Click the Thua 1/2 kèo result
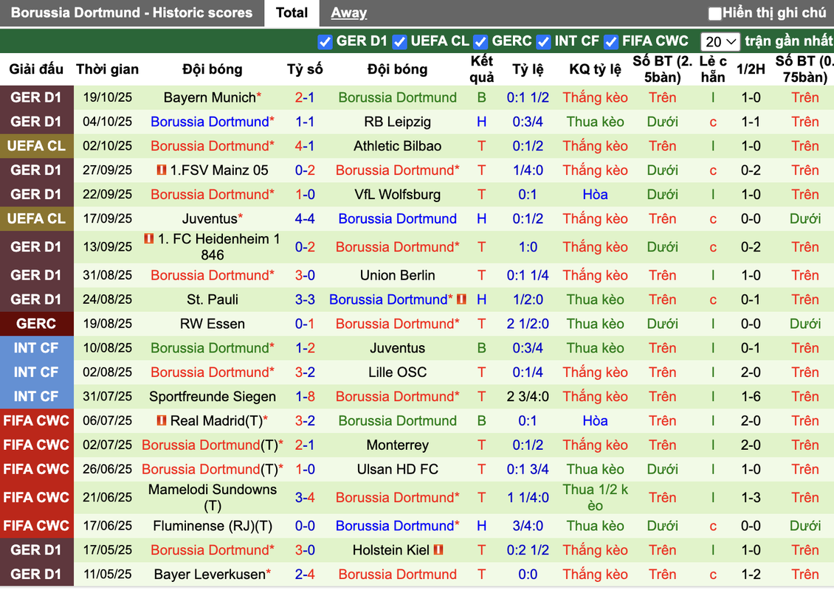Viewport: 834px width, 590px height. pos(595,498)
